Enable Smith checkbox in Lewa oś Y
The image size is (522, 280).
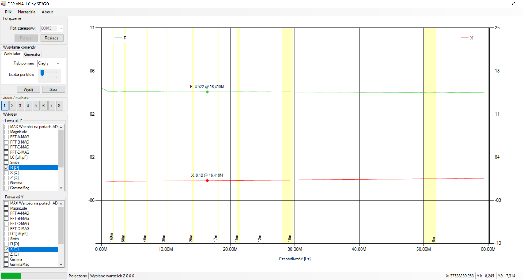click(6, 163)
